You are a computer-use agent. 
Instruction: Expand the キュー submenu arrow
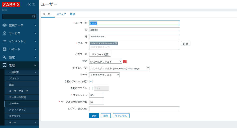click(36, 122)
